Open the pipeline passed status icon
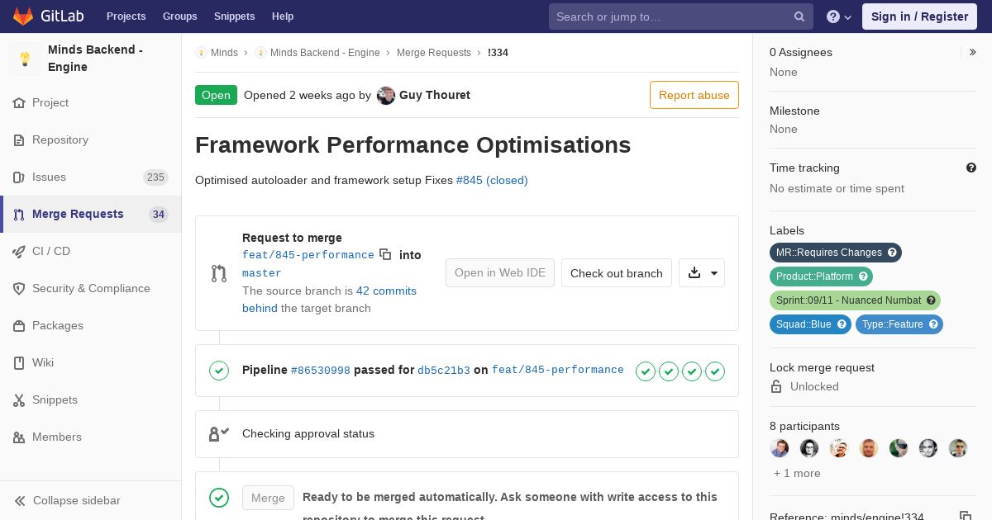This screenshot has width=992, height=520. click(219, 371)
